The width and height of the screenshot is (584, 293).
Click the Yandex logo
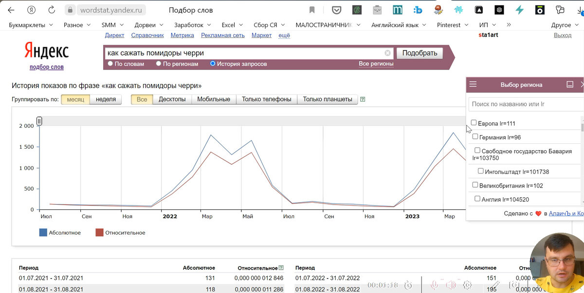[47, 51]
